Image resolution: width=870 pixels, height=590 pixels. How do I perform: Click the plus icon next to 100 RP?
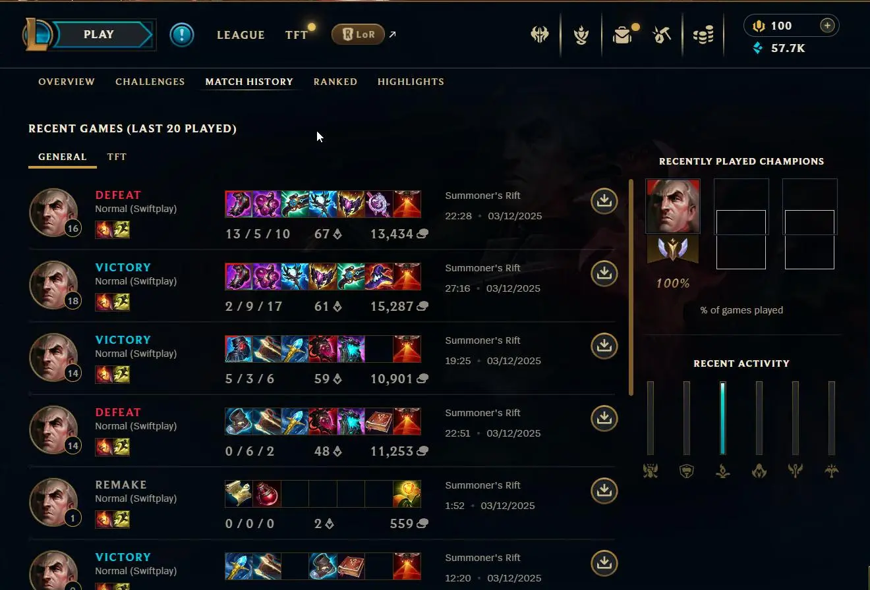tap(827, 26)
